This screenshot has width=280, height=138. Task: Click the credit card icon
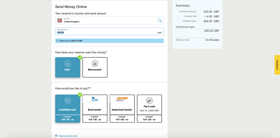pyautogui.click(x=68, y=101)
